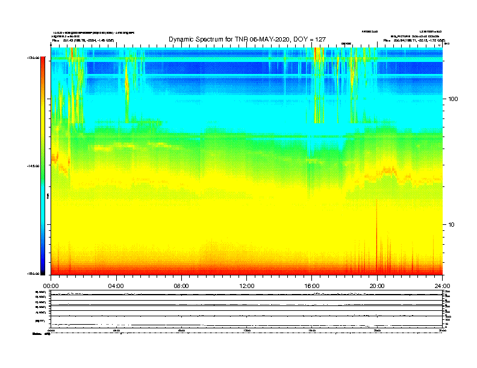Click the 08:00 time axis label
The width and height of the screenshot is (477, 368).
click(181, 286)
